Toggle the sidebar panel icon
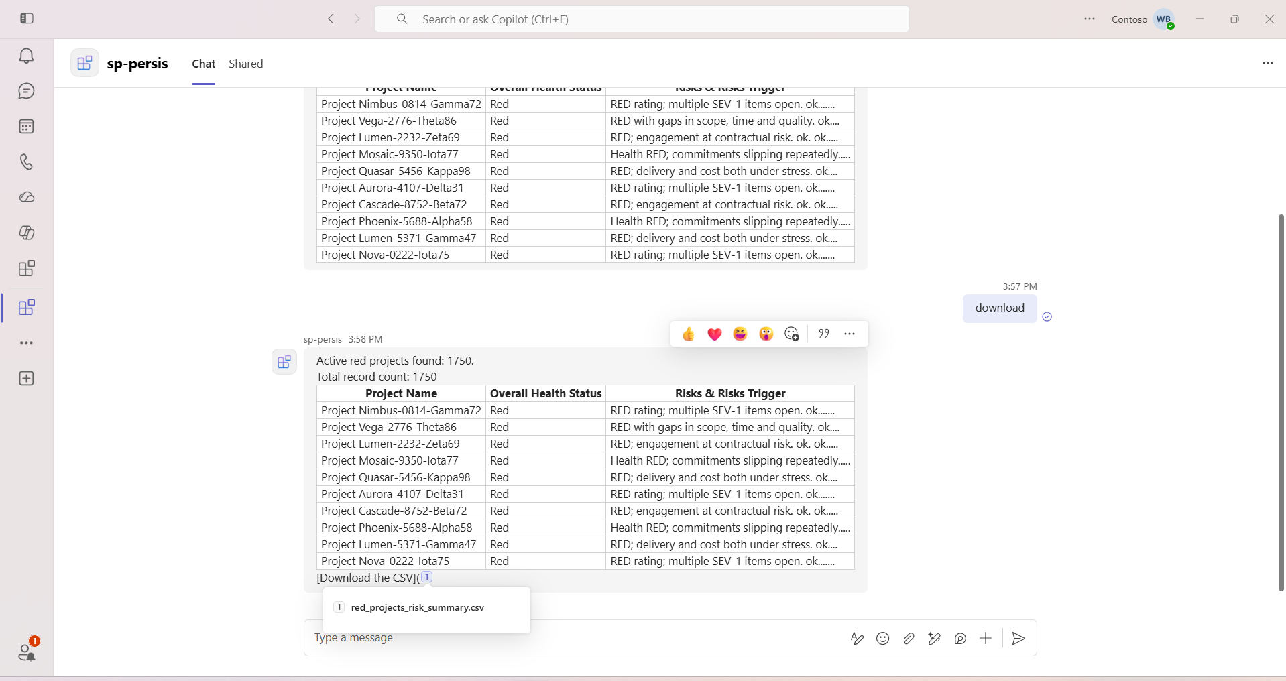Screen dimensions: 1286x681 tap(27, 19)
